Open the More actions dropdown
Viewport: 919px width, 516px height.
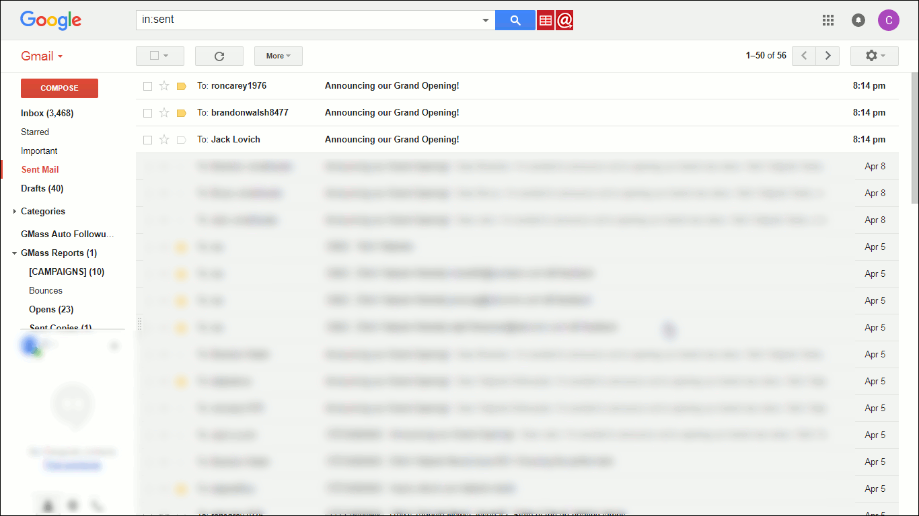pos(278,56)
